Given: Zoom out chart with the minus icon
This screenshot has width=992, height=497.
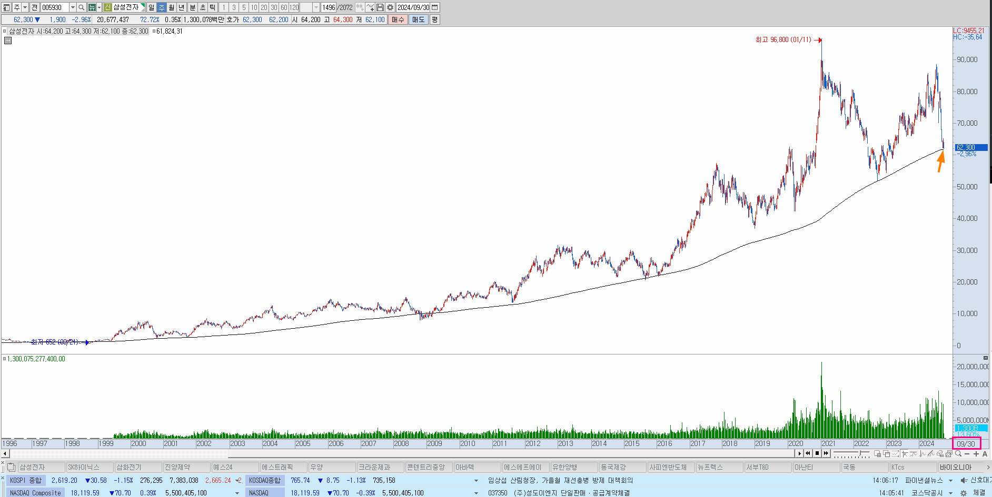Looking at the screenshot, I should [967, 454].
